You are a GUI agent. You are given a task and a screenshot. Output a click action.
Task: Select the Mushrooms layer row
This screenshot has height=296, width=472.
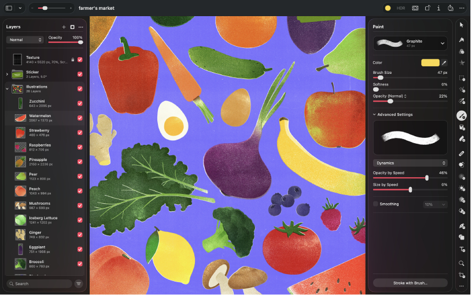pyautogui.click(x=45, y=206)
